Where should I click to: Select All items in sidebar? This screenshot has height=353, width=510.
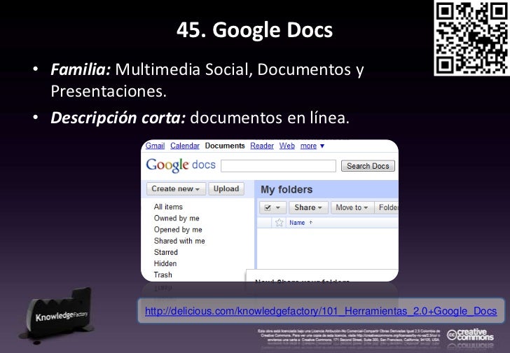pyautogui.click(x=168, y=207)
